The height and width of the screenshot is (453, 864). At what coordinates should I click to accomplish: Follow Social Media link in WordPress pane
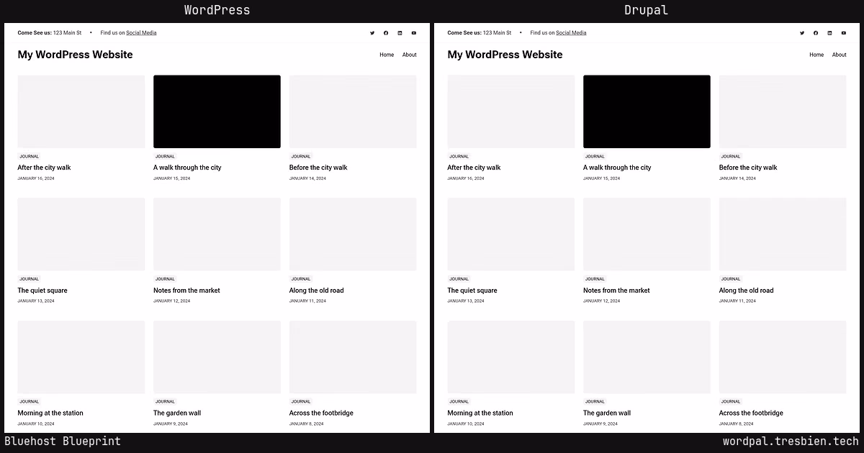click(x=141, y=33)
